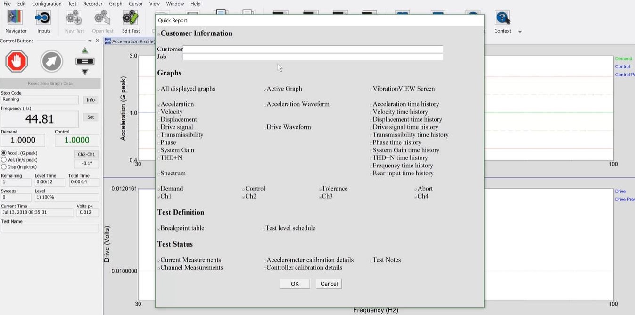Click the Set button next to Frequency

click(90, 117)
